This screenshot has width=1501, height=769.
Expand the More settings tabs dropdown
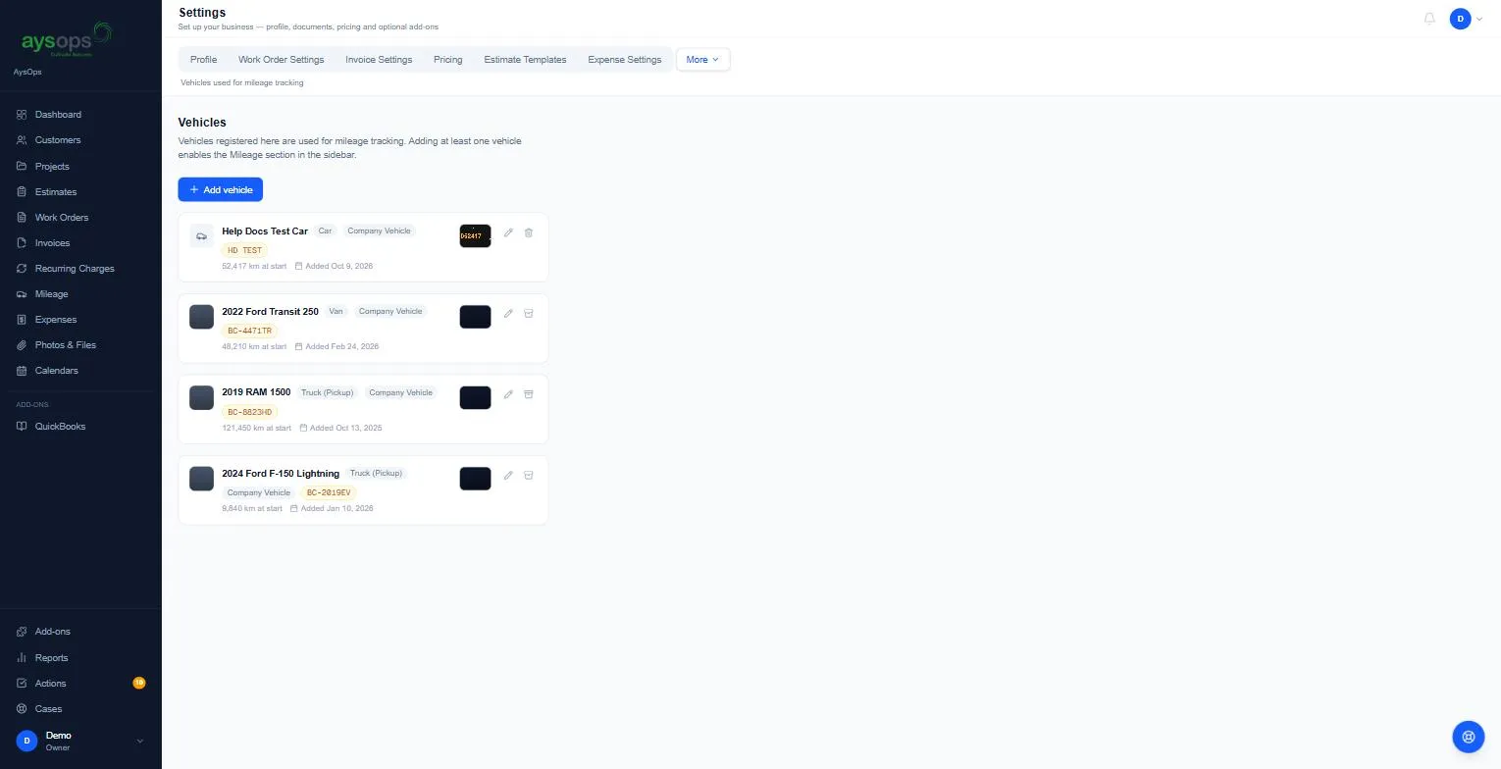pos(702,60)
